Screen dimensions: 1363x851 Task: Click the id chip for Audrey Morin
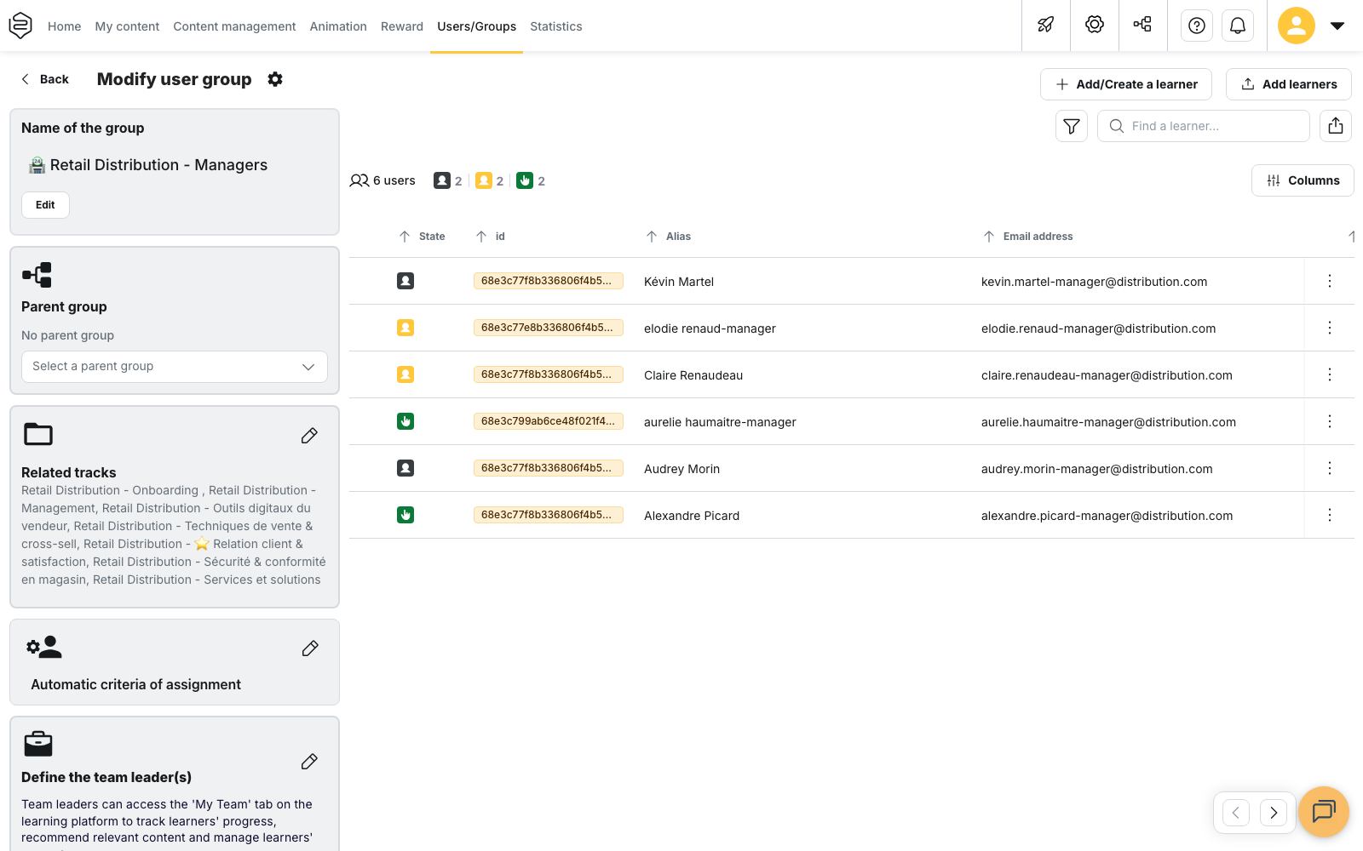coord(548,468)
